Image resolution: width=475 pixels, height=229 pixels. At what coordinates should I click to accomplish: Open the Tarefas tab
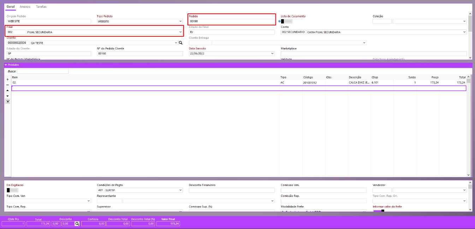[x=41, y=7]
